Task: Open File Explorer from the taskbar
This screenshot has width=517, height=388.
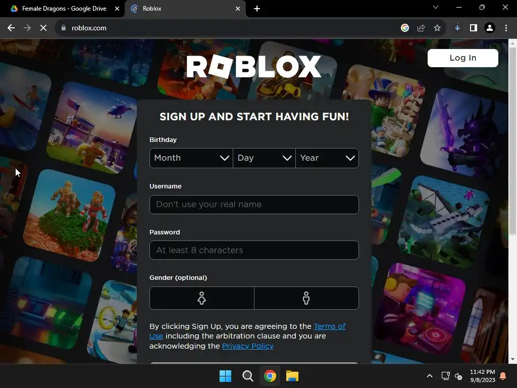Action: pyautogui.click(x=292, y=376)
